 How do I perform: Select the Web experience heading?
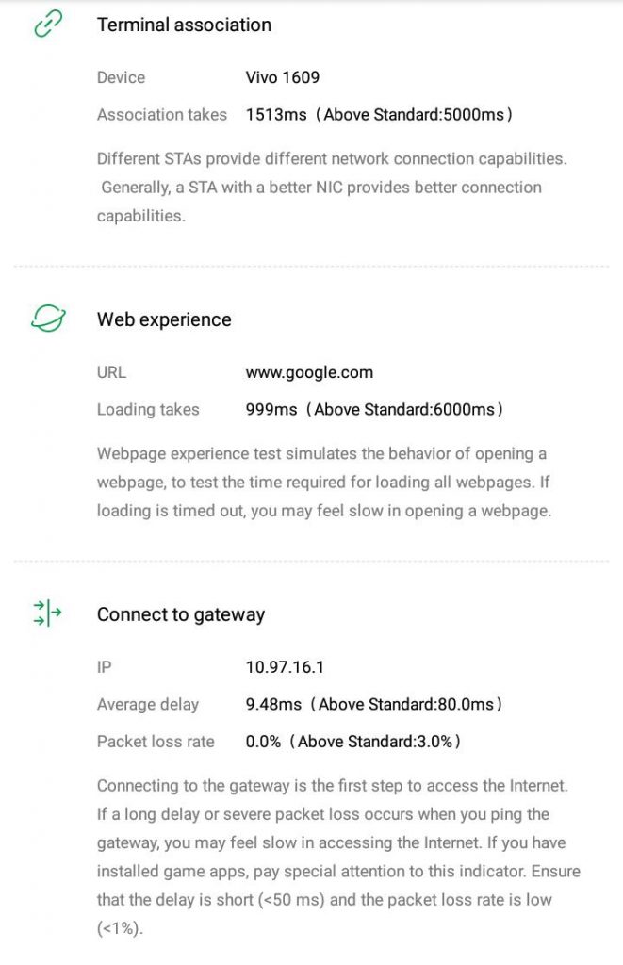pyautogui.click(x=164, y=320)
